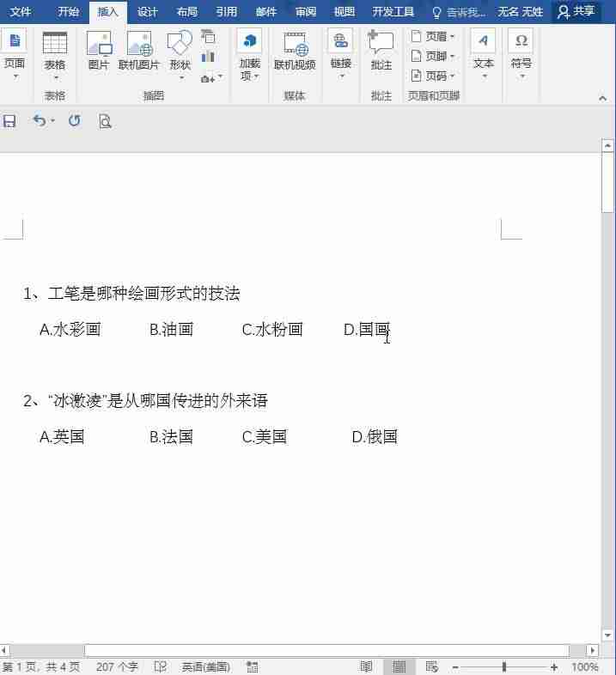The width and height of the screenshot is (616, 675).
Task: Click the Print Preview icon
Action: click(105, 121)
